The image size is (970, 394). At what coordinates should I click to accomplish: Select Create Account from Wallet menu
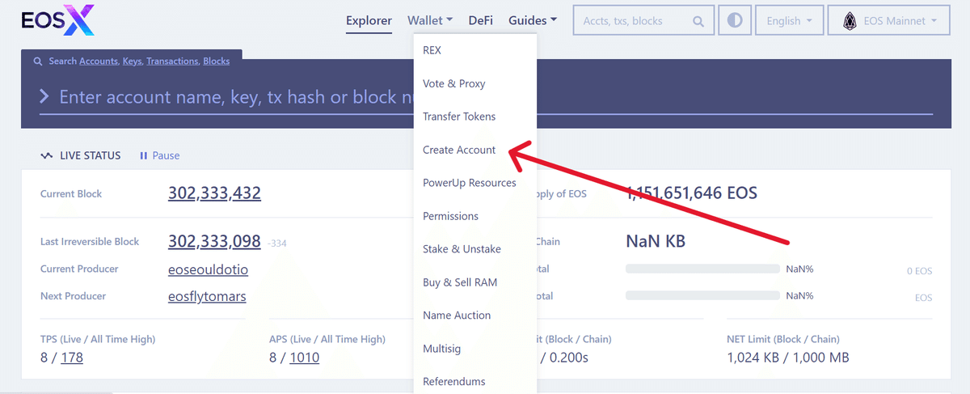459,150
